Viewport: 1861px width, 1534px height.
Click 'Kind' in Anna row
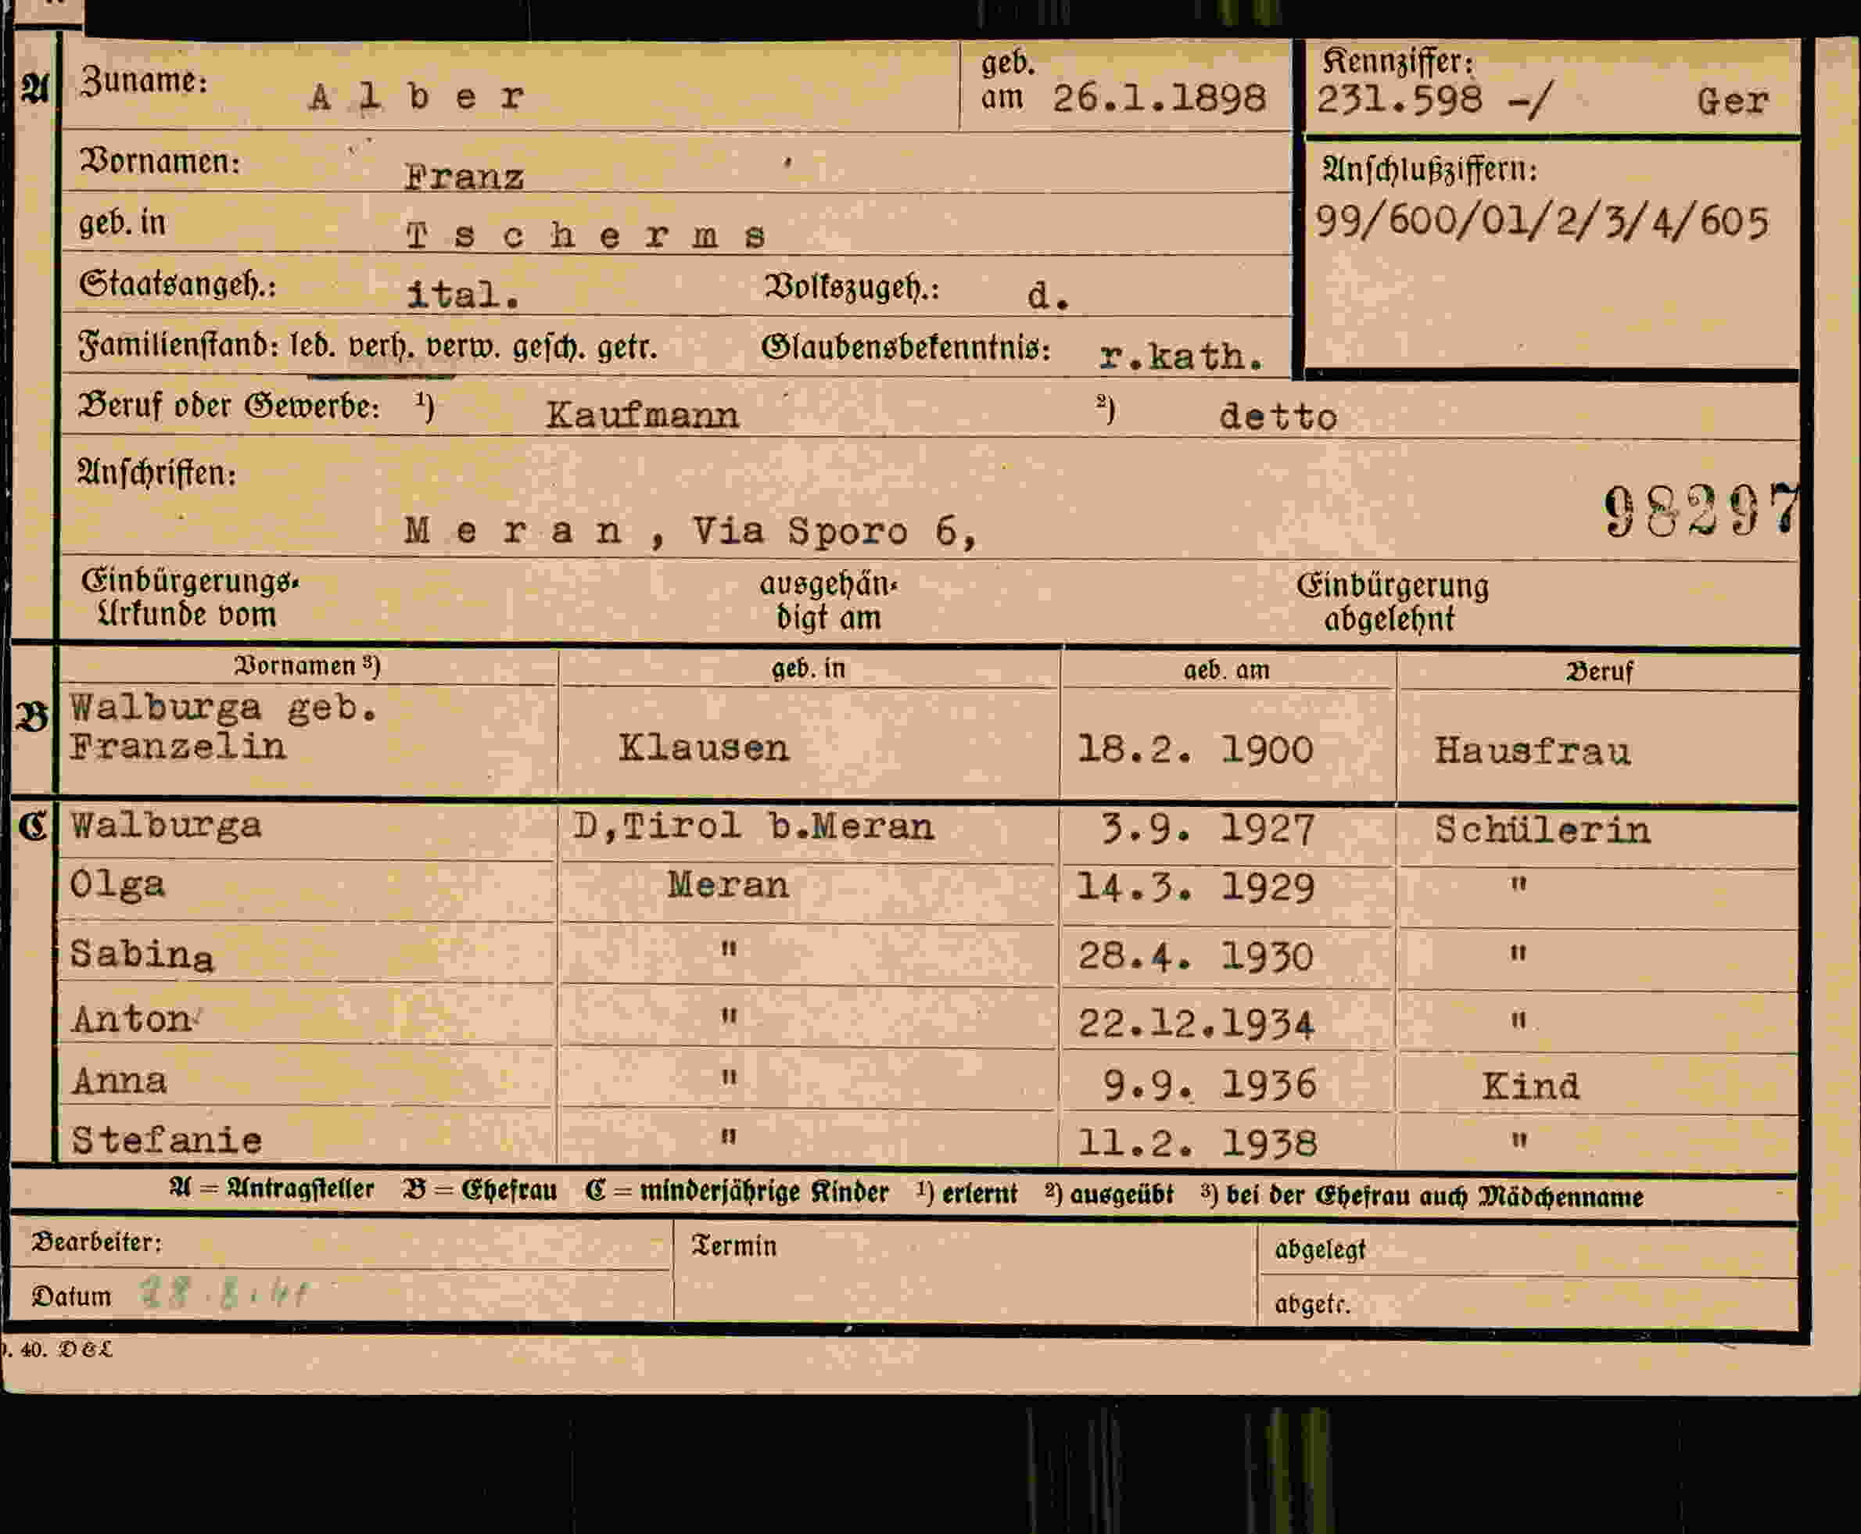(1530, 1086)
